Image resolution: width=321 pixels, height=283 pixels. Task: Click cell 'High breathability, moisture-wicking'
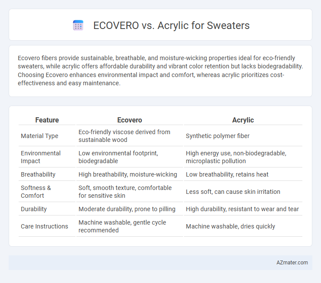[129, 174]
